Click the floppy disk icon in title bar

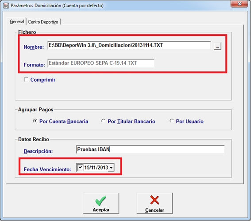pyautogui.click(x=6, y=5)
